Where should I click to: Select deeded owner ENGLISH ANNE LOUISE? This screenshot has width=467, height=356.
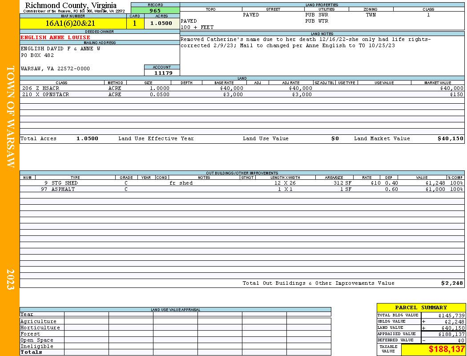click(x=56, y=37)
